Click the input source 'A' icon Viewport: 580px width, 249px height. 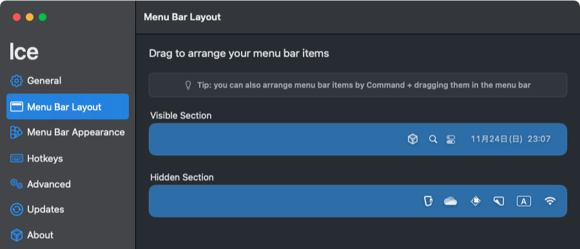point(524,201)
